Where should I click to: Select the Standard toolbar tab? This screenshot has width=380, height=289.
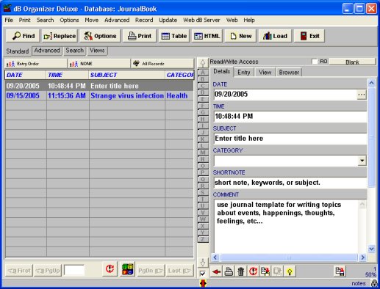[x=18, y=51]
